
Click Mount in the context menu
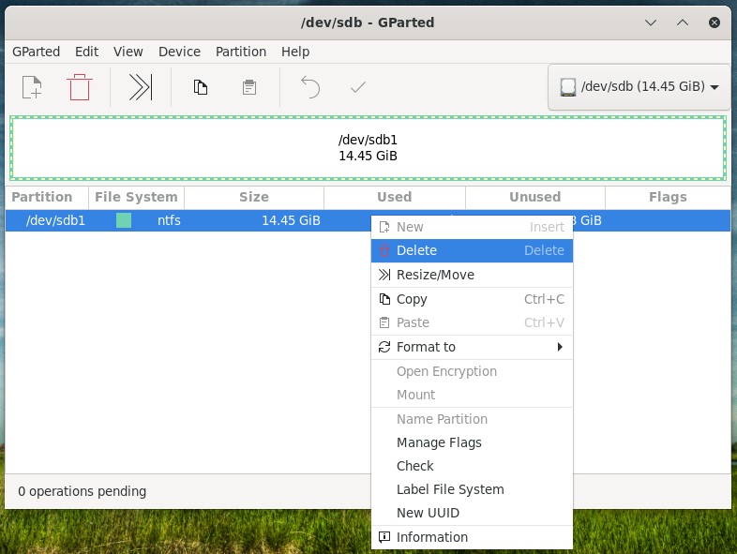click(472, 396)
